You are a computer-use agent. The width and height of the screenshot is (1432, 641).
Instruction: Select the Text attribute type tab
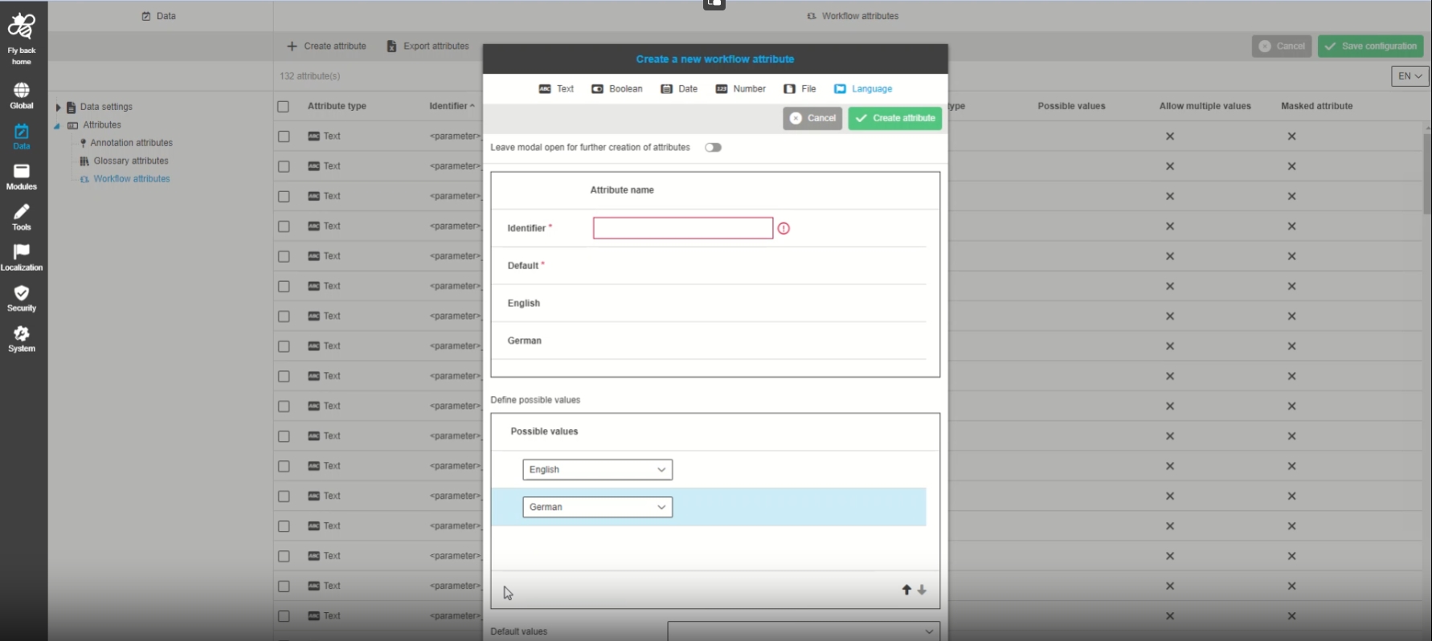pyautogui.click(x=556, y=89)
